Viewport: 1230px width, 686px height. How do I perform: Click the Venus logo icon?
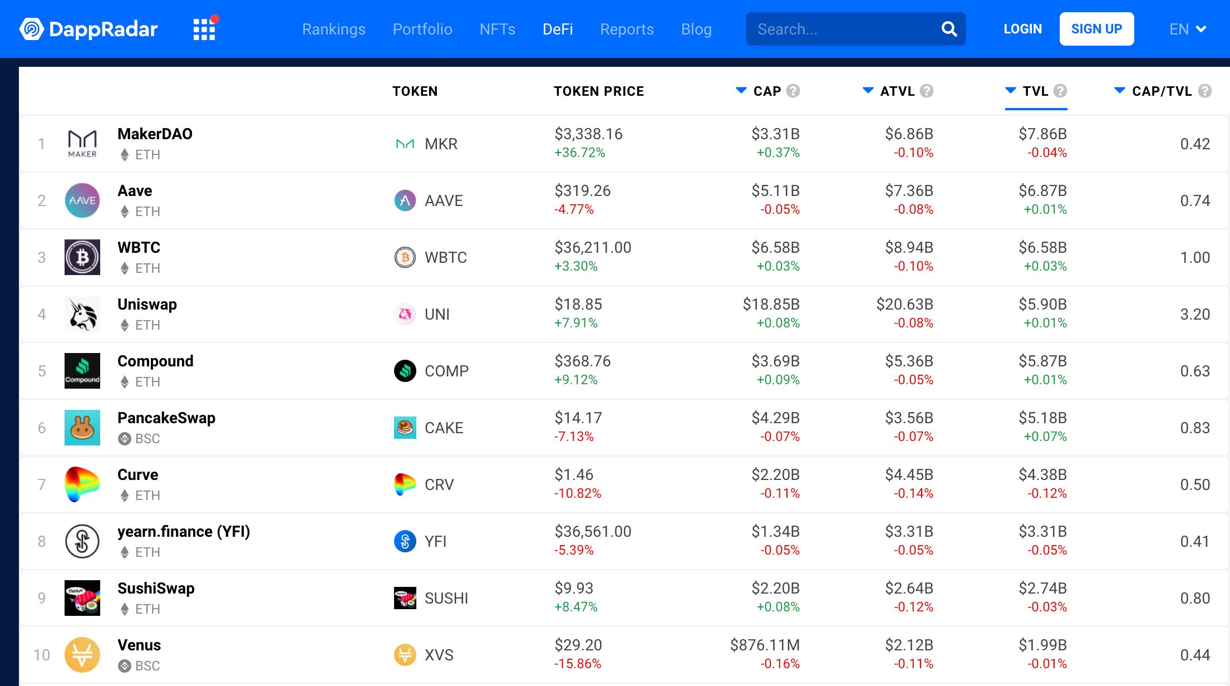click(x=82, y=655)
